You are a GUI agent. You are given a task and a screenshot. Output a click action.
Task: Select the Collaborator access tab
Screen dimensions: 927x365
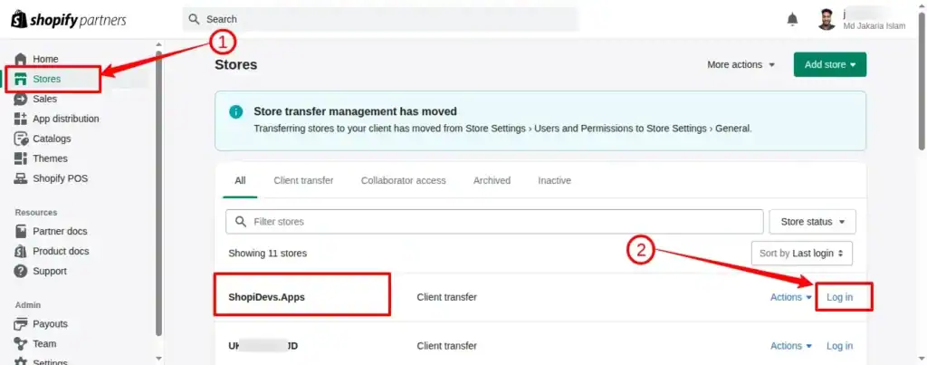[x=403, y=180]
